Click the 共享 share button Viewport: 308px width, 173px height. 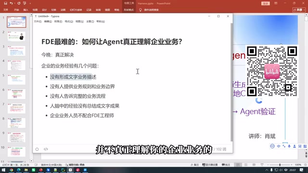pyautogui.click(x=299, y=10)
